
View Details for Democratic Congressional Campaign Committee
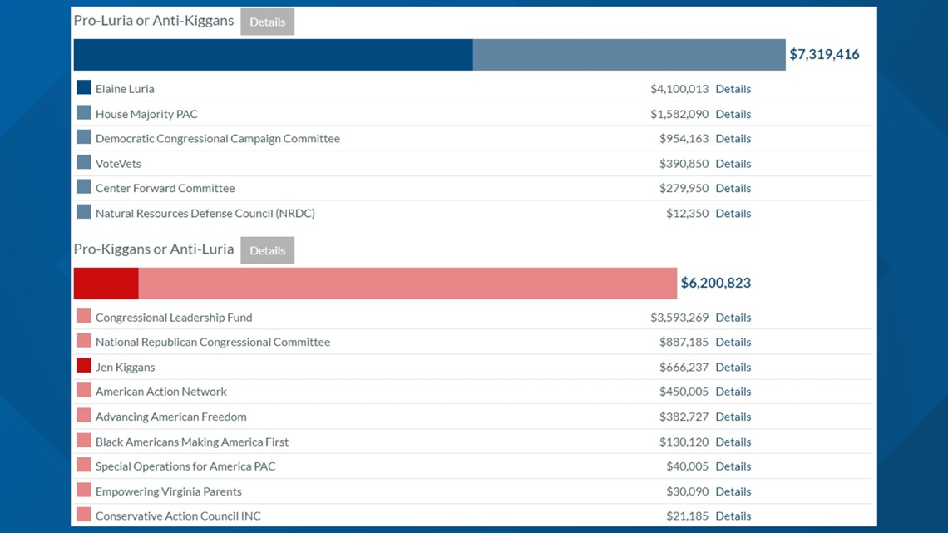point(733,138)
